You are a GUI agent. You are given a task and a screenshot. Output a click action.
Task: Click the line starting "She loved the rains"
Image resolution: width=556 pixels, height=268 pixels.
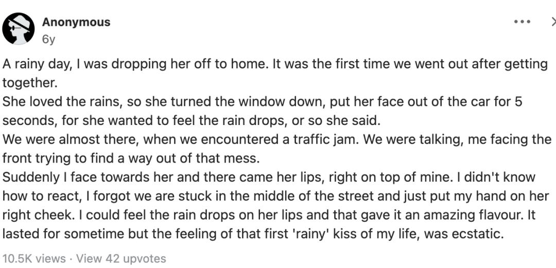coord(262,102)
